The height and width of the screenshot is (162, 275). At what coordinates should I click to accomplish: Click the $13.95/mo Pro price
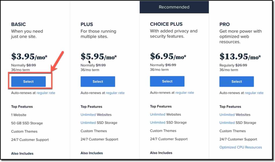240,56
